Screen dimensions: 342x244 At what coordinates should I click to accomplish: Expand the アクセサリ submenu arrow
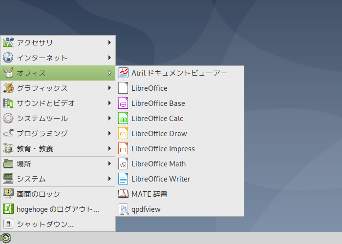[x=109, y=42]
